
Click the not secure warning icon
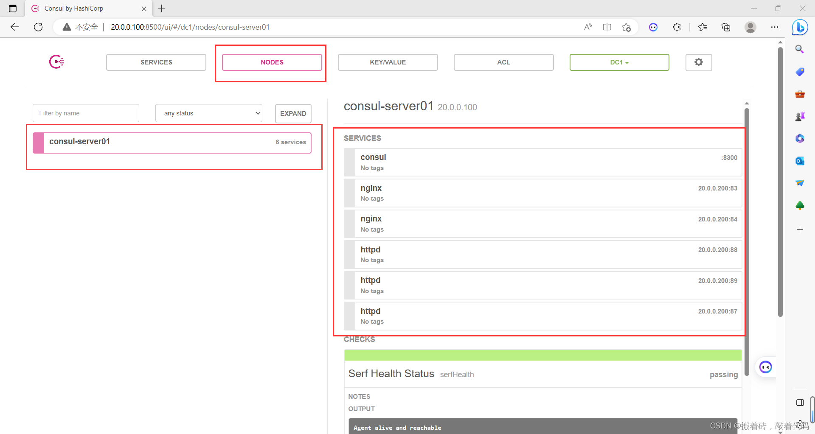point(67,27)
